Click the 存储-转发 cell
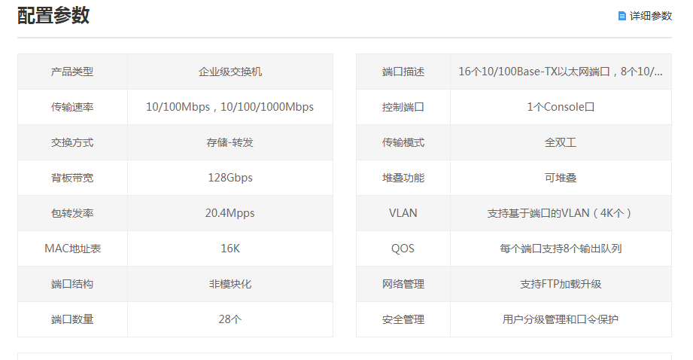The image size is (693, 360). tap(230, 142)
